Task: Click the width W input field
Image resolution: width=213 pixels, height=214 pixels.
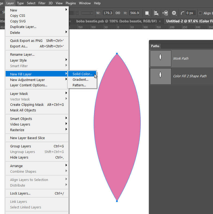Action: 108,13
